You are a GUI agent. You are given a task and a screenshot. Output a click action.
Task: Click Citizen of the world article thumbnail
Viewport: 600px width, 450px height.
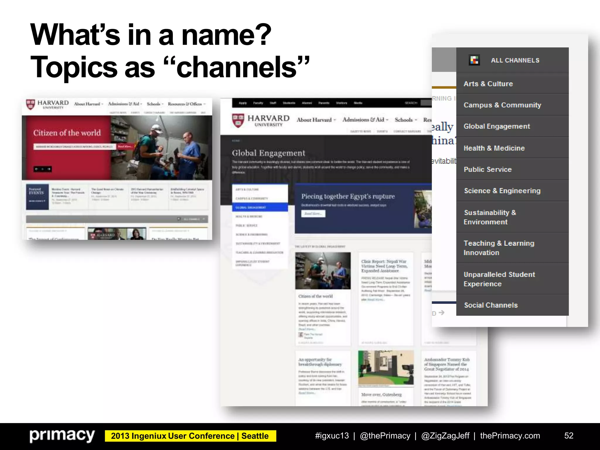point(323,271)
